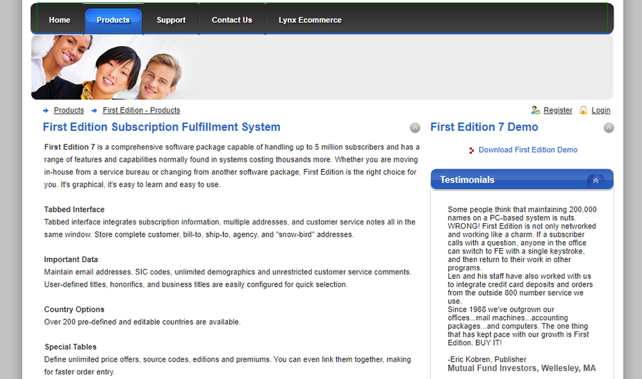
Task: Click blue arrow icon before First Edition - Products
Action: tap(94, 111)
